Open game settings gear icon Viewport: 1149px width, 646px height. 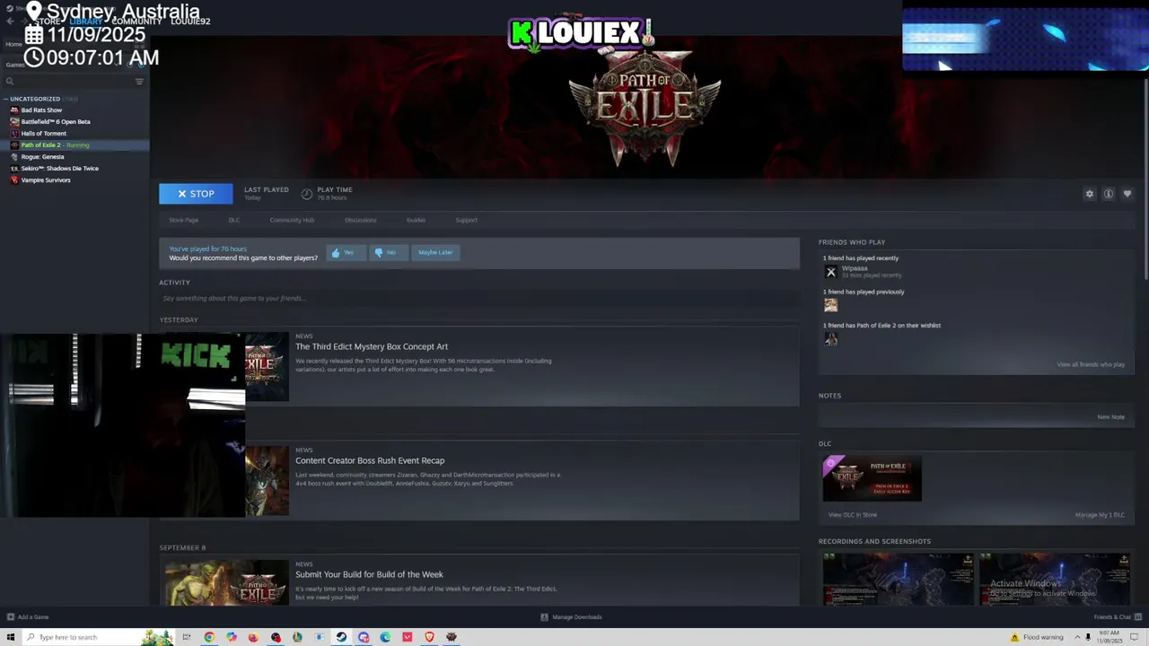(x=1090, y=194)
